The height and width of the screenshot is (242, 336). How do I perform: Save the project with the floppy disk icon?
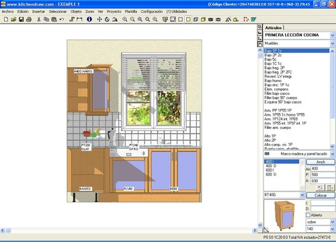click(x=21, y=19)
